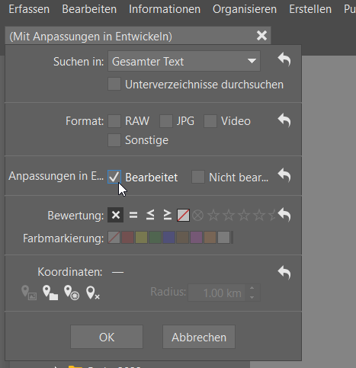356x368 pixels.
Task: Click the location pin with picture icon
Action: [x=29, y=293]
